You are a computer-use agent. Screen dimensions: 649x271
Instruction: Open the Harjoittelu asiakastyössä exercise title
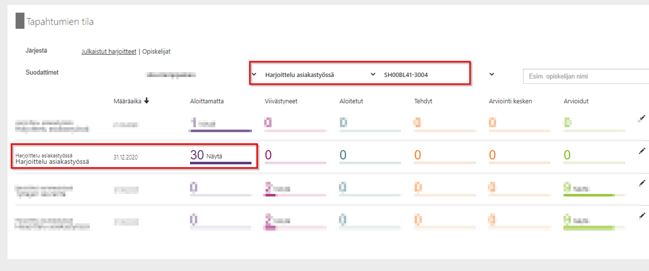point(52,162)
